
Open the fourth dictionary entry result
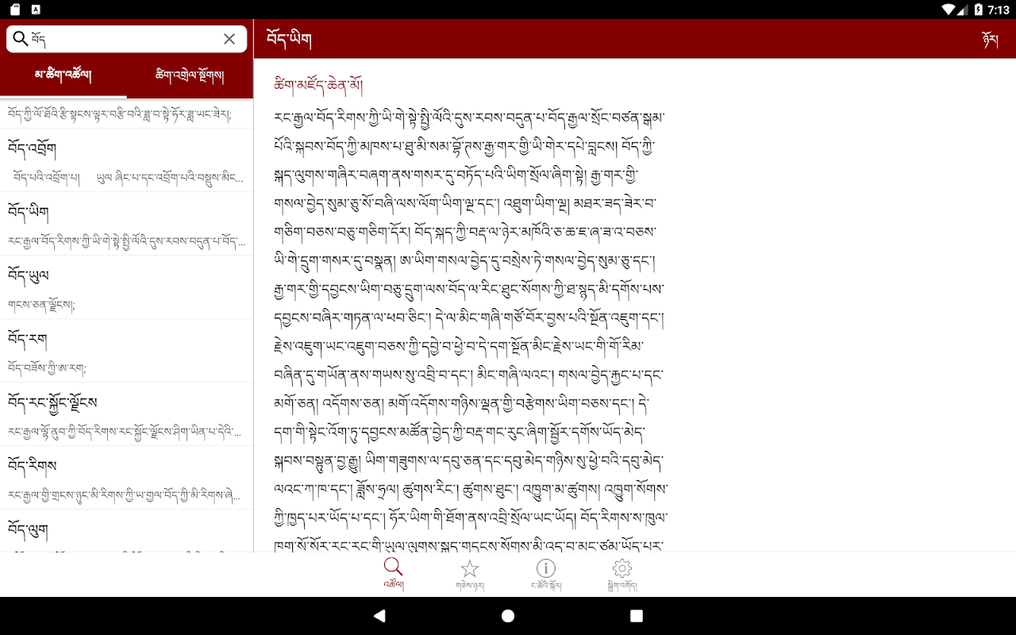point(126,287)
